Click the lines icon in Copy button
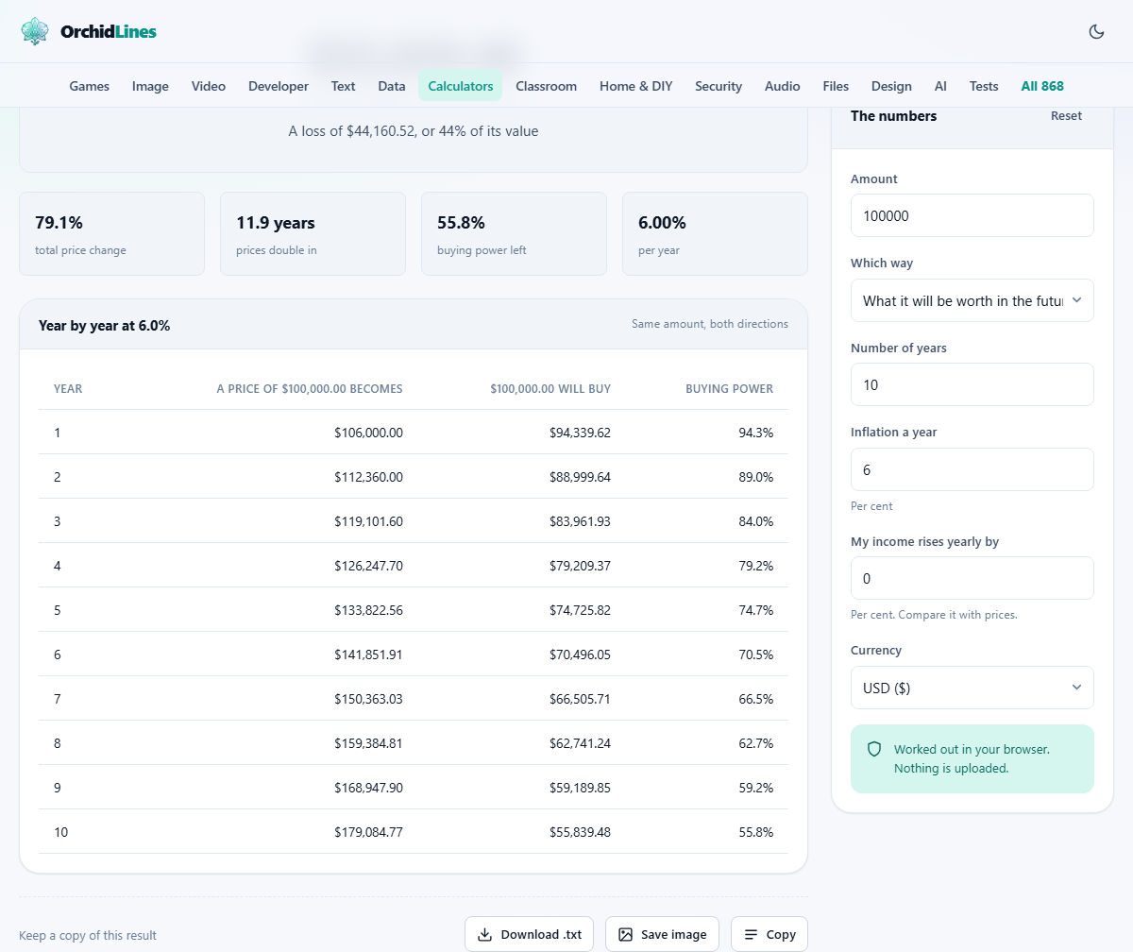This screenshot has width=1133, height=952. coord(751,934)
